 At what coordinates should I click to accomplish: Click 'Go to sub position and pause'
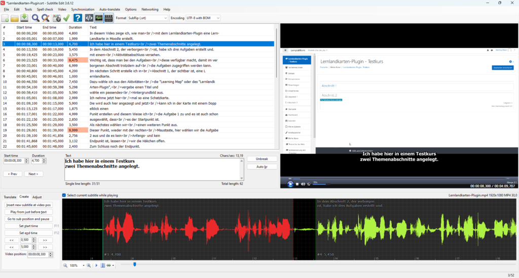coord(28,219)
